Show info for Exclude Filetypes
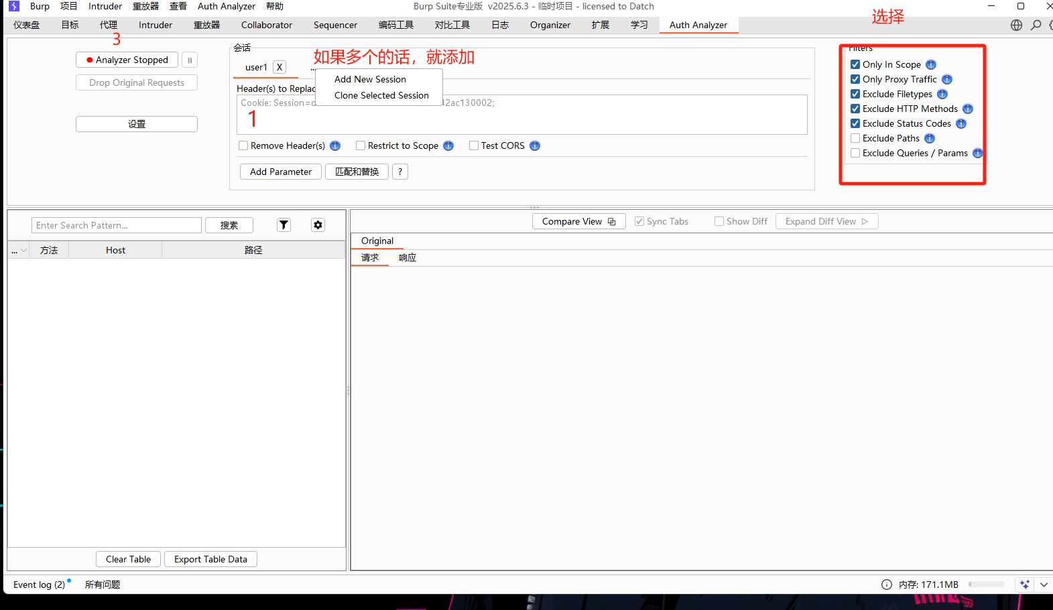Image resolution: width=1053 pixels, height=610 pixels. [942, 94]
